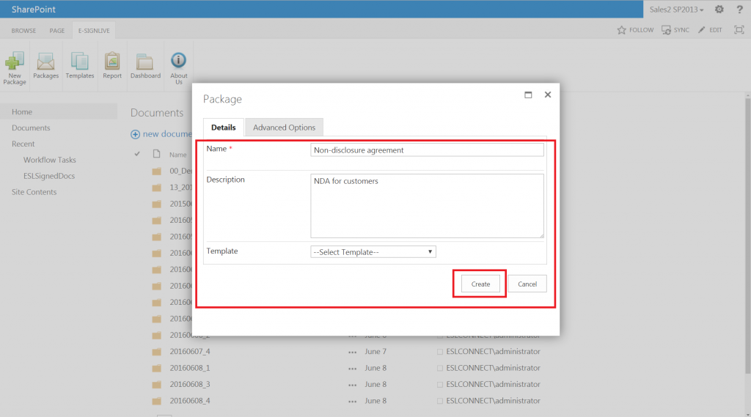The height and width of the screenshot is (417, 751).
Task: Click folder icon for 20160608_1
Action: 157,368
